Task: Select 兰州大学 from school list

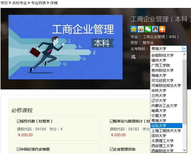Action: coord(166,96)
